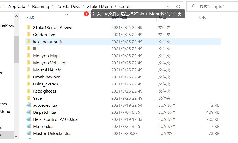This screenshot has width=238, height=143.
Task: Select Menyoo Vehicles folder name
Action: [x=49, y=63]
